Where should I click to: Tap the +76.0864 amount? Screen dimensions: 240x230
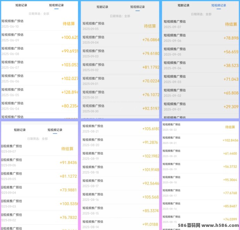tap(151, 40)
